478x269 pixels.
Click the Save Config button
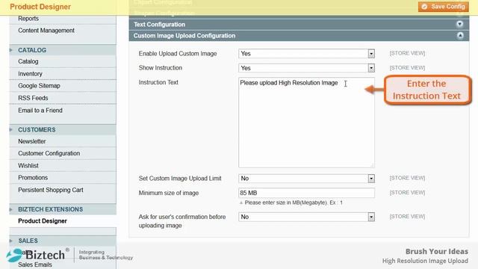tap(443, 7)
